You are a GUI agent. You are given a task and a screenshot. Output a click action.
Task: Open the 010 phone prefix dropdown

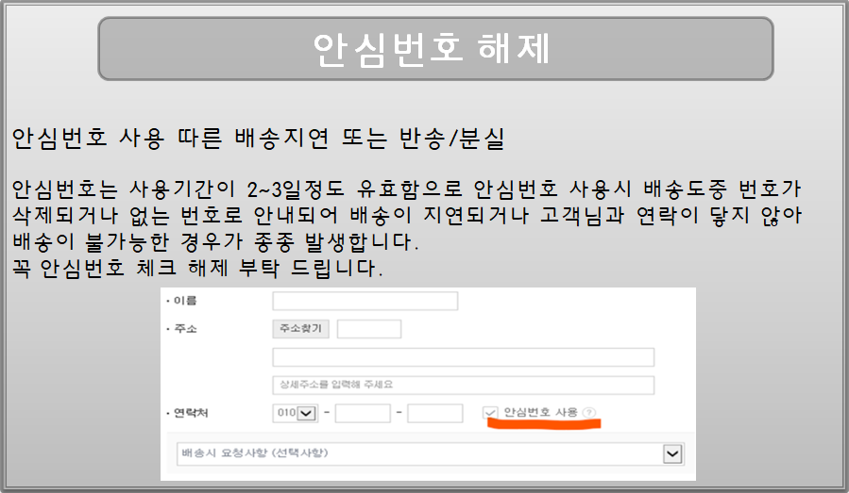293,413
